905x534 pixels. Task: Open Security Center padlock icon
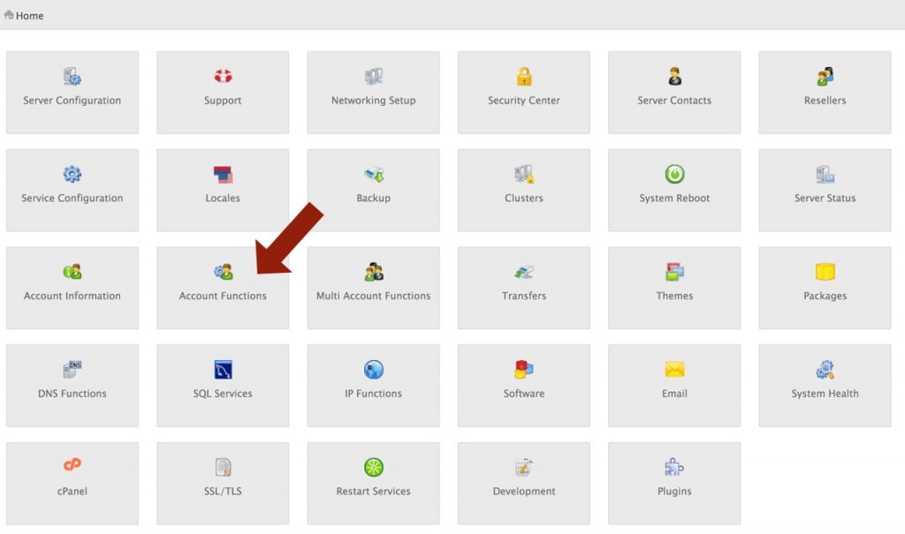coord(524,76)
